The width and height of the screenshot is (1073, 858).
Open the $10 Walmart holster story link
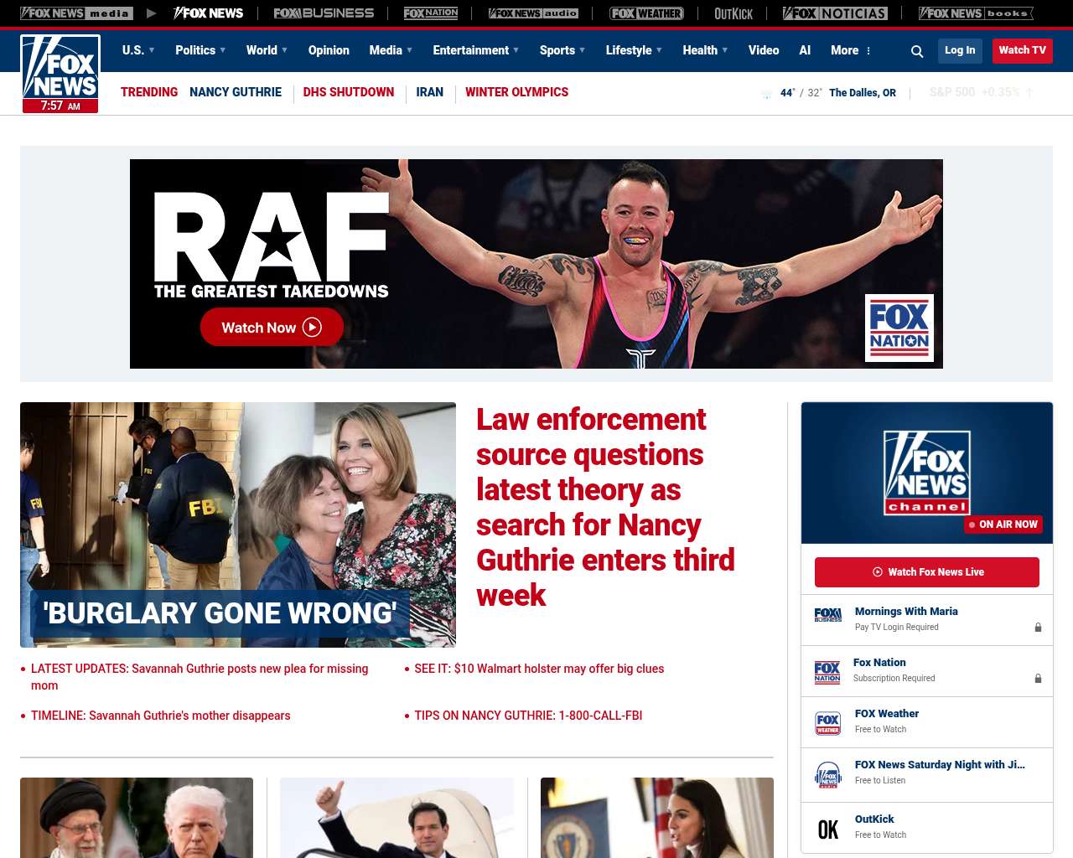[x=539, y=669]
